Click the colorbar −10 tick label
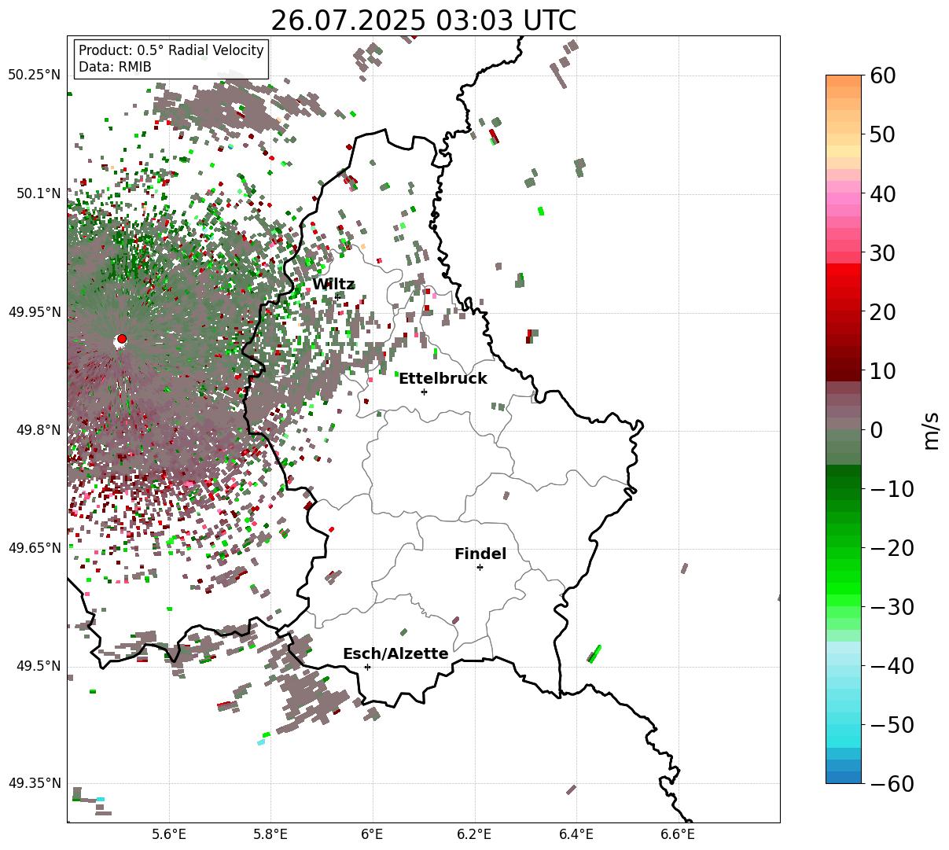The height and width of the screenshot is (850, 949). pyautogui.click(x=892, y=488)
